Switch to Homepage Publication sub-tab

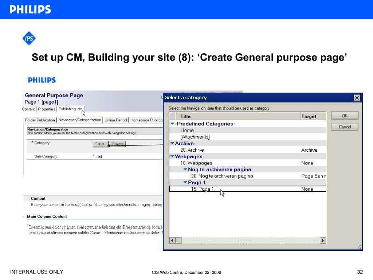click(146, 120)
